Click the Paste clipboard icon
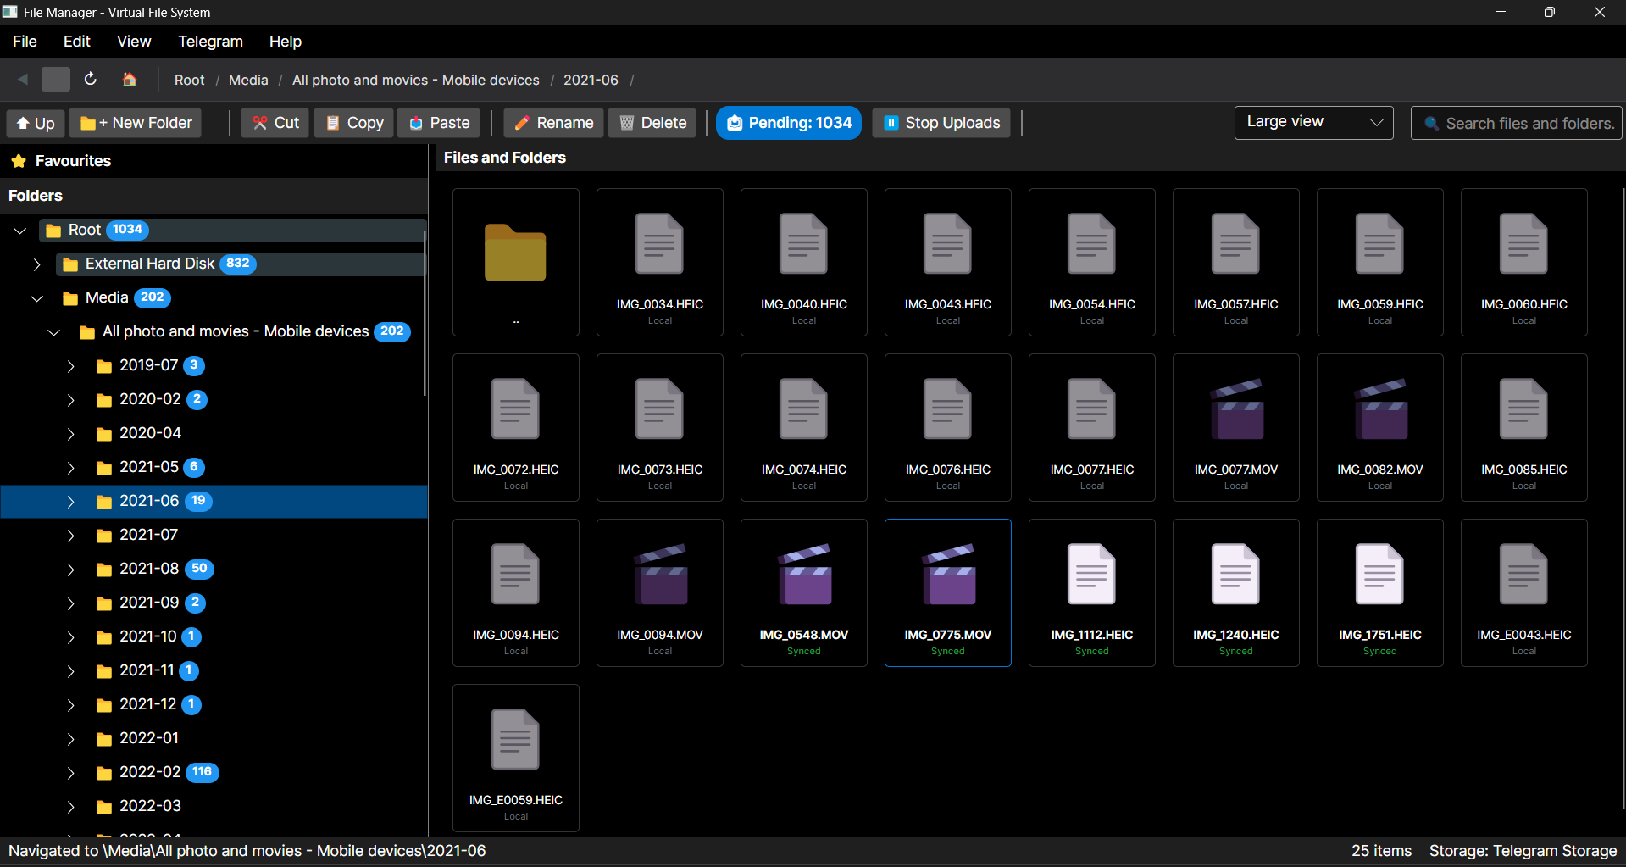 pos(416,123)
